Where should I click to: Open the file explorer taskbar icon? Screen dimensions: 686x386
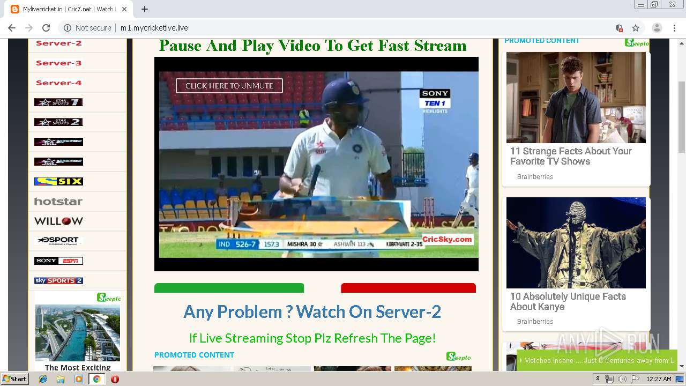point(61,379)
